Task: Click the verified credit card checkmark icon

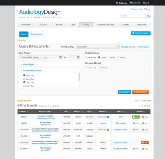Action: [x=108, y=117]
